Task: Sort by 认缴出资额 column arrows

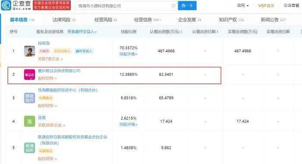Action: click(x=182, y=32)
